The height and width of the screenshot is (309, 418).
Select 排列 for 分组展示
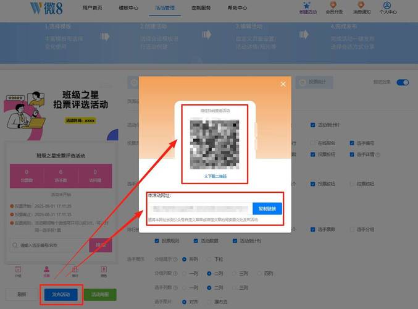(184, 260)
